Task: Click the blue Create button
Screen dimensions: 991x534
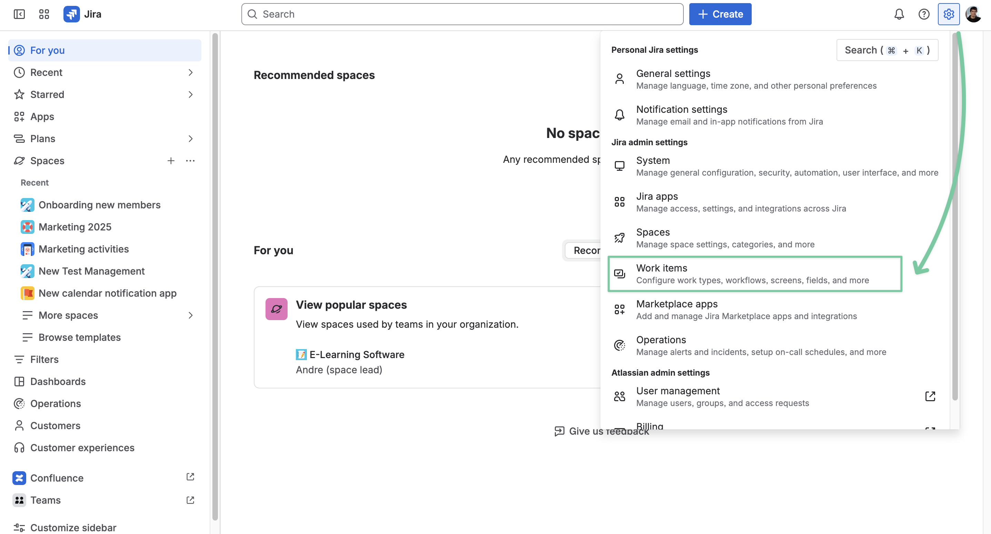Action: [720, 14]
